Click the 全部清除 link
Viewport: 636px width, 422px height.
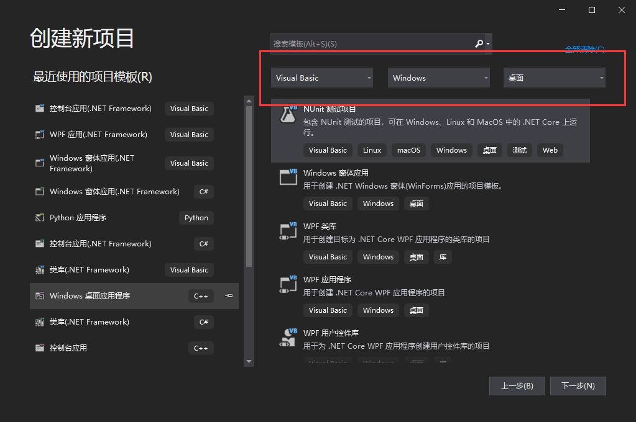click(584, 49)
